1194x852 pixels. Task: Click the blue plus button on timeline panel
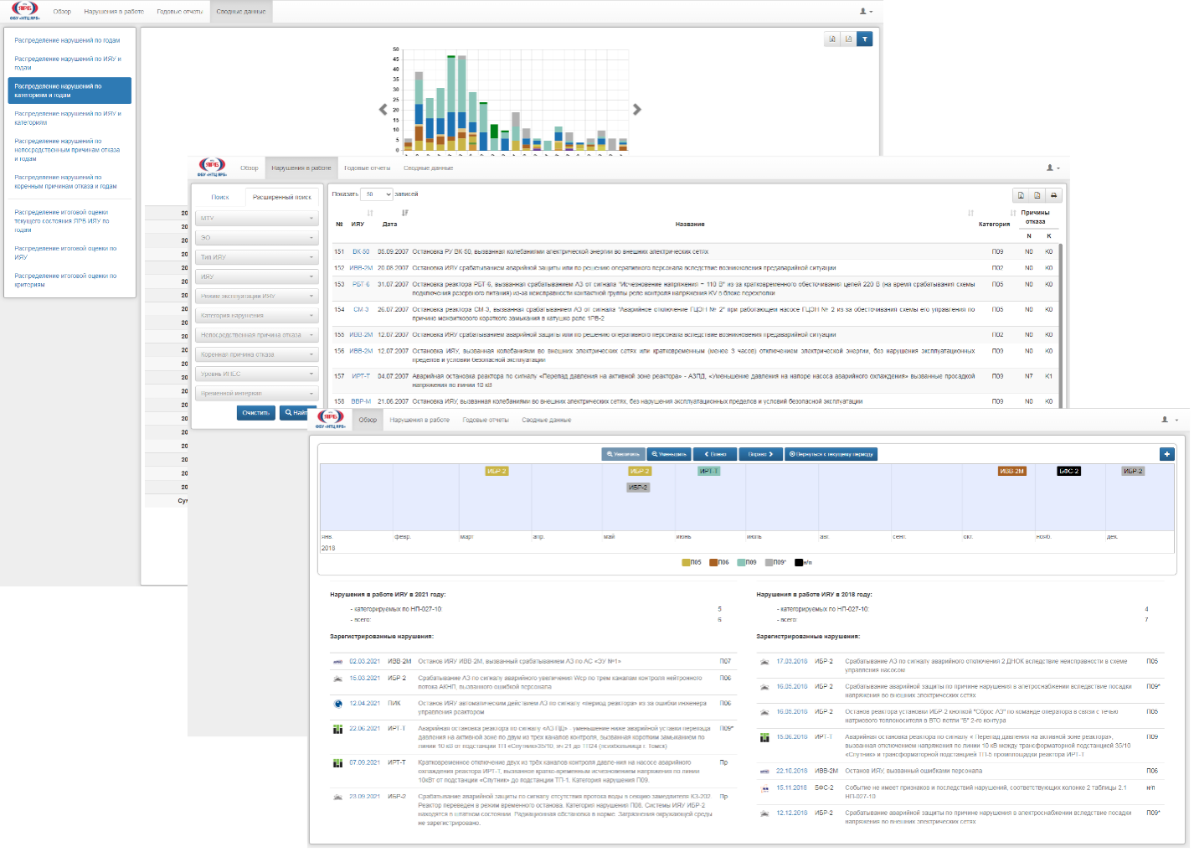(x=1166, y=454)
